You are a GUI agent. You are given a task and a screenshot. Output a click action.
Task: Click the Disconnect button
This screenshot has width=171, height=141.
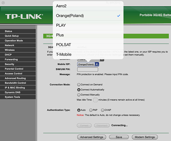point(102,125)
